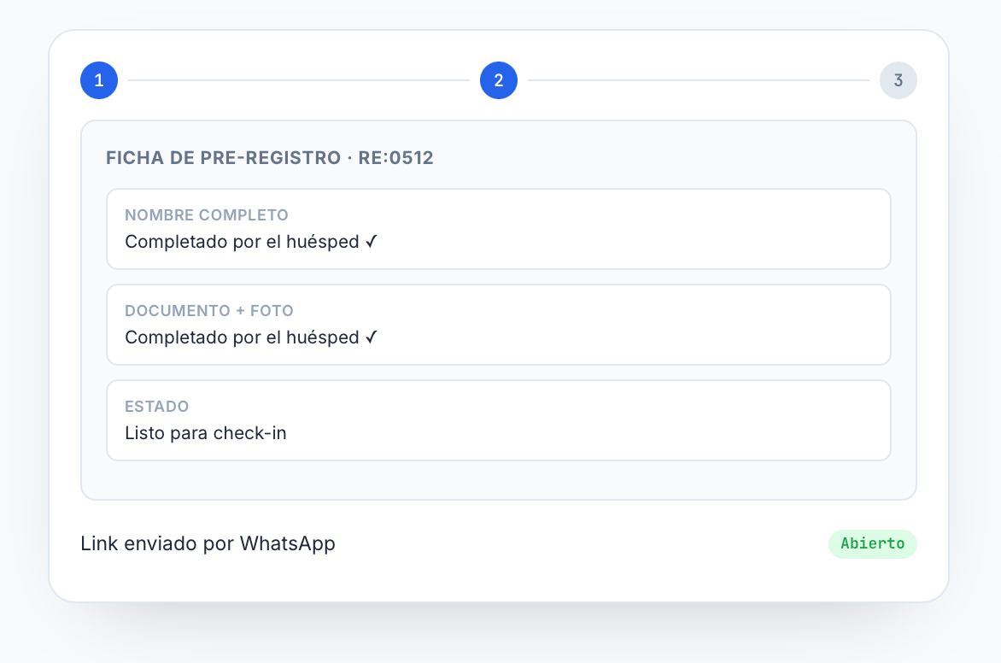This screenshot has height=663, width=1001.
Task: Click Completado por el huésped under Documento + Foto
Action: (242, 337)
